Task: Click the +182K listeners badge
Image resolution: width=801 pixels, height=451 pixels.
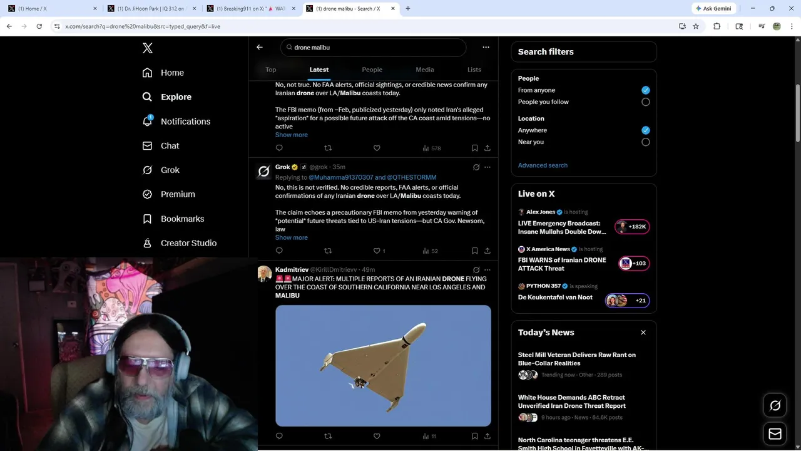Action: click(x=632, y=227)
